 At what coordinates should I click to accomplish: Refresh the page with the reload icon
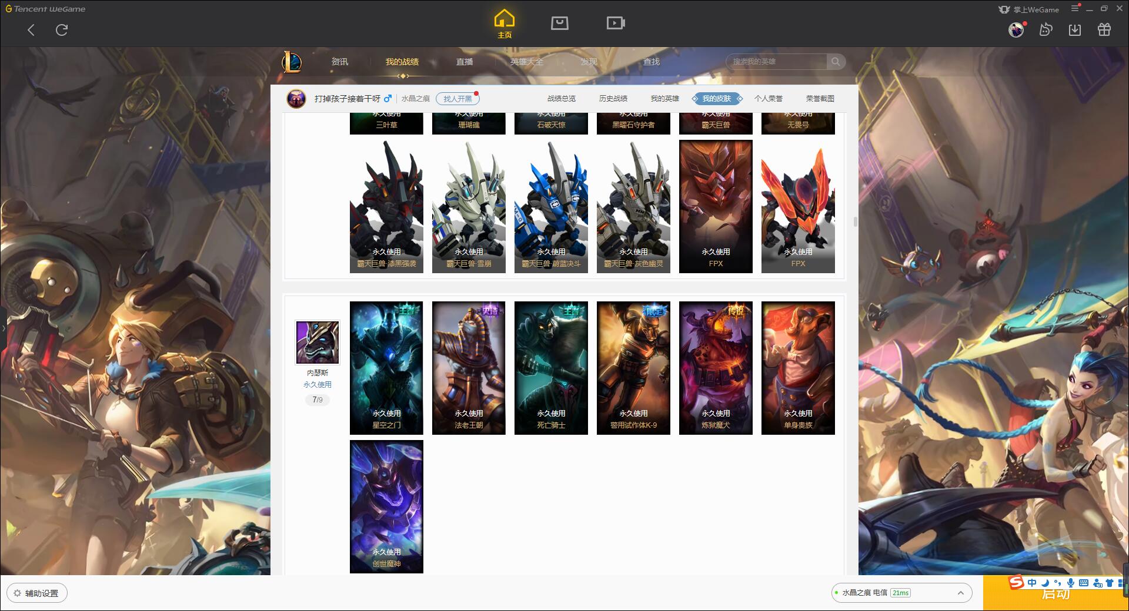tap(62, 30)
